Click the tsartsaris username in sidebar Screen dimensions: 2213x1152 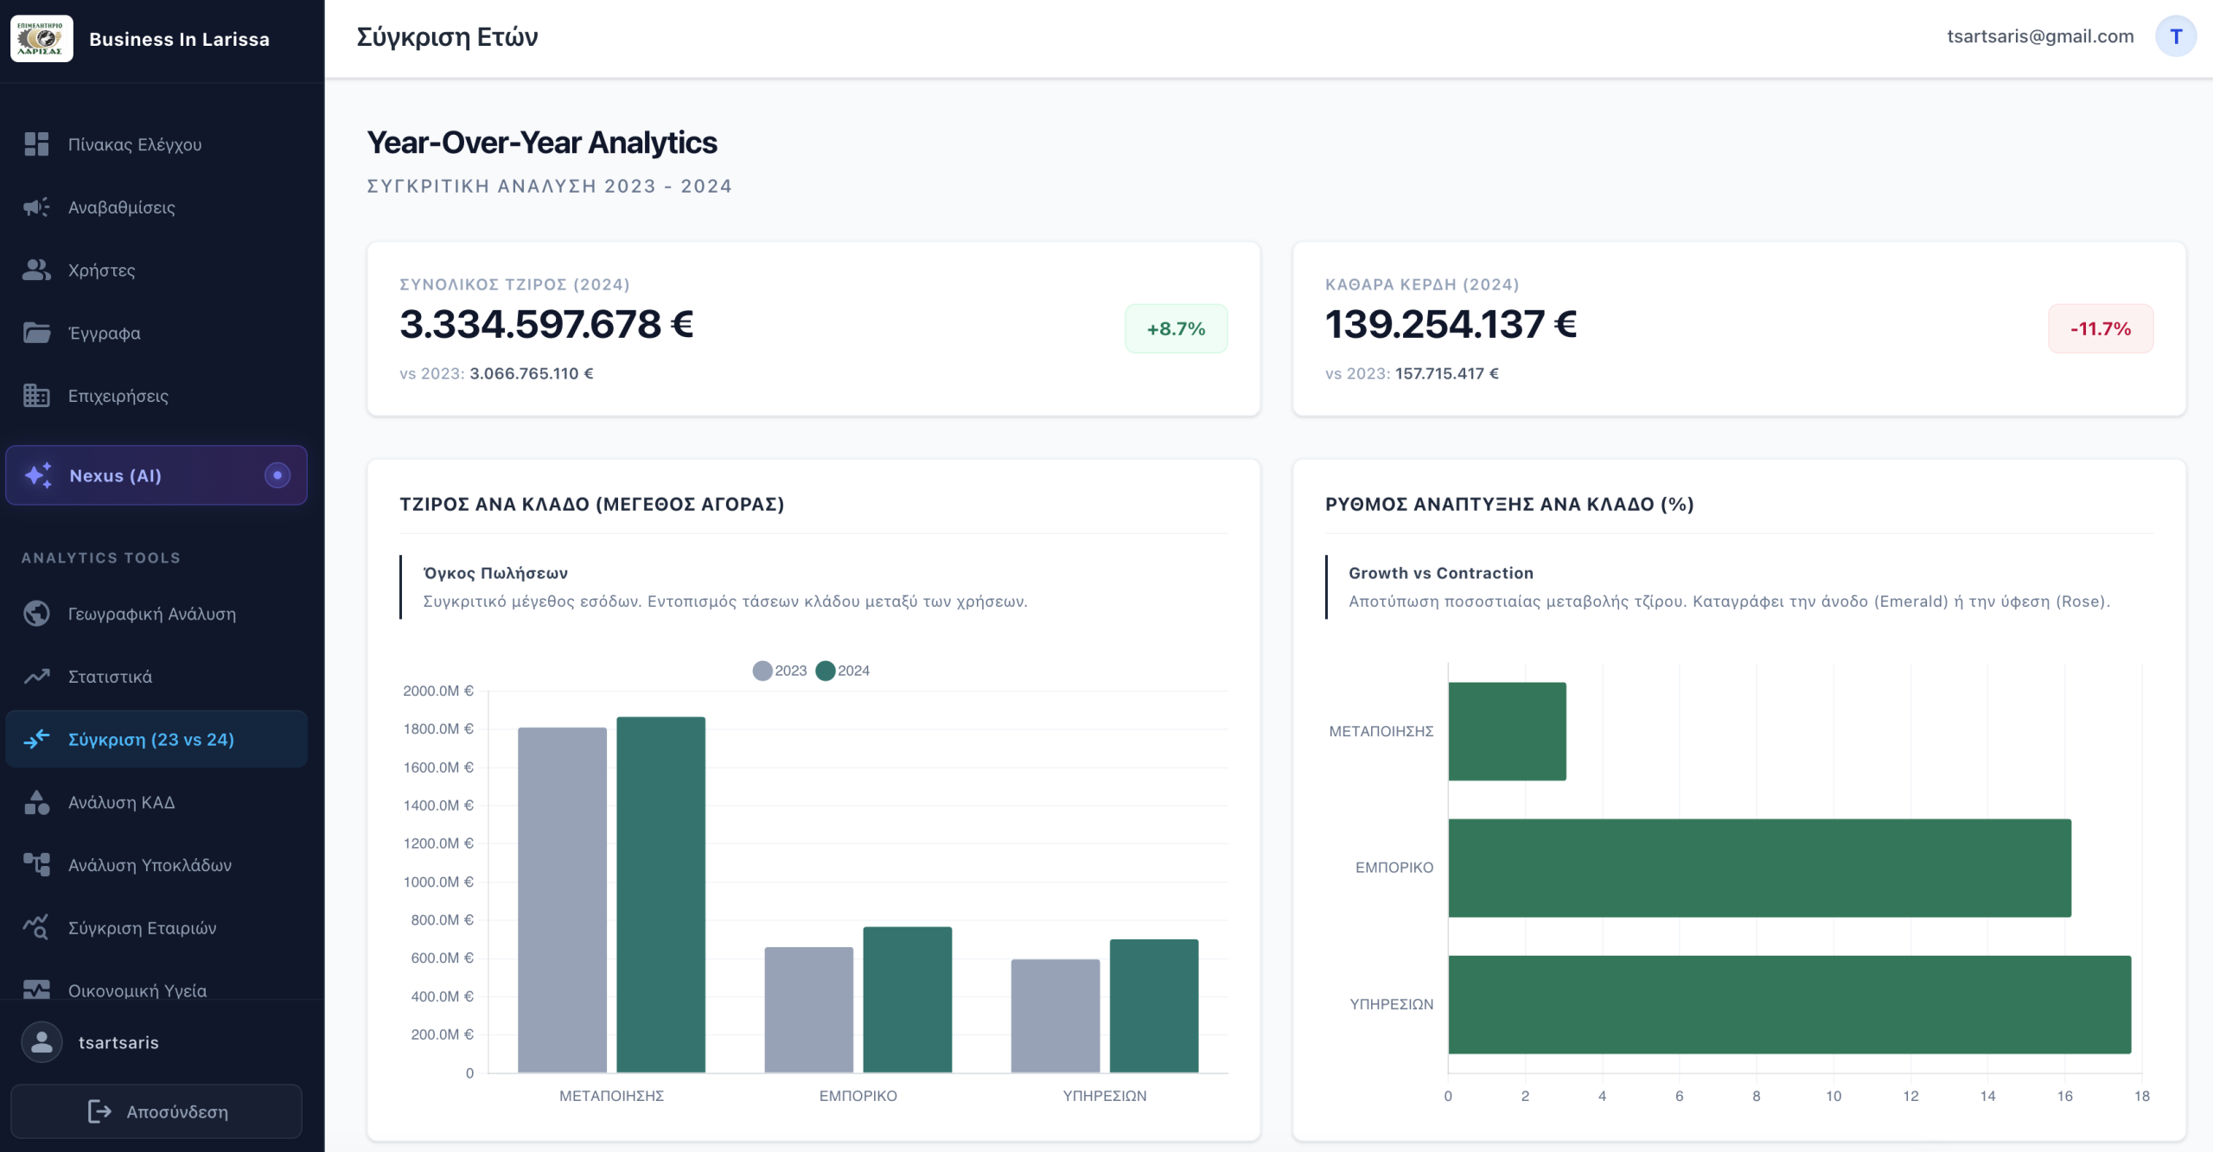(118, 1042)
